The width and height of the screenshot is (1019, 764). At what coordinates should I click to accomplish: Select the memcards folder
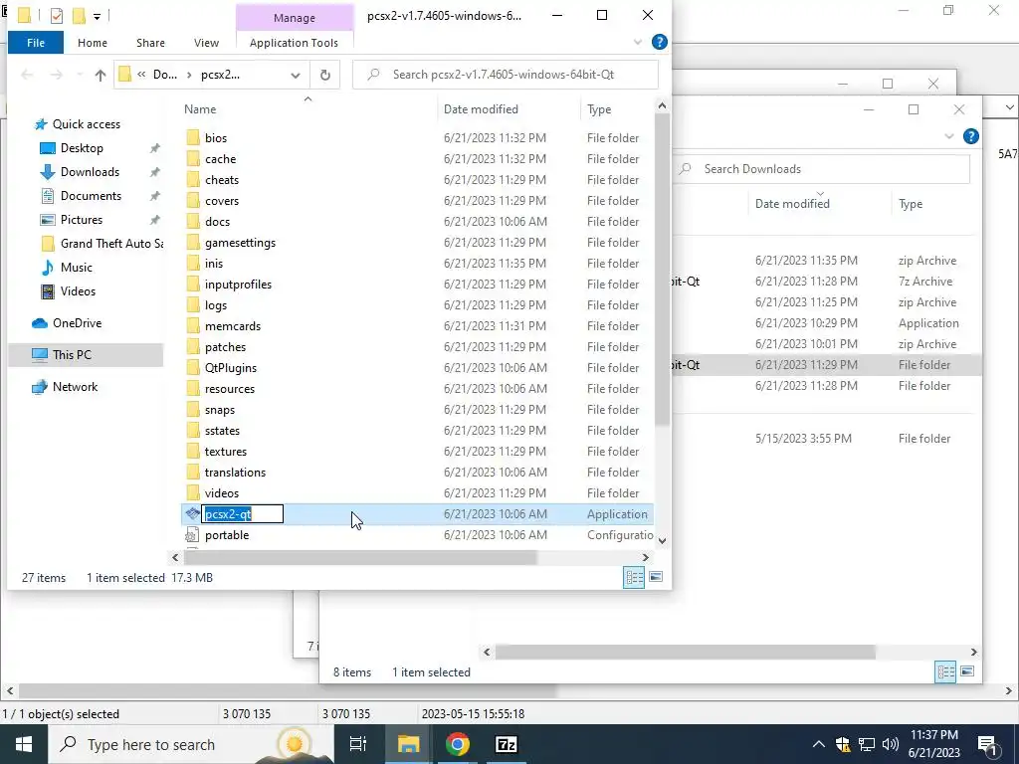(x=233, y=326)
